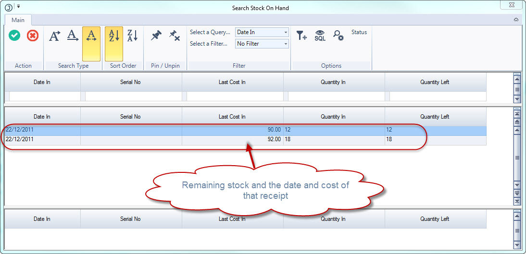Click Quantity In value 18
The image size is (526, 254).
(334, 140)
